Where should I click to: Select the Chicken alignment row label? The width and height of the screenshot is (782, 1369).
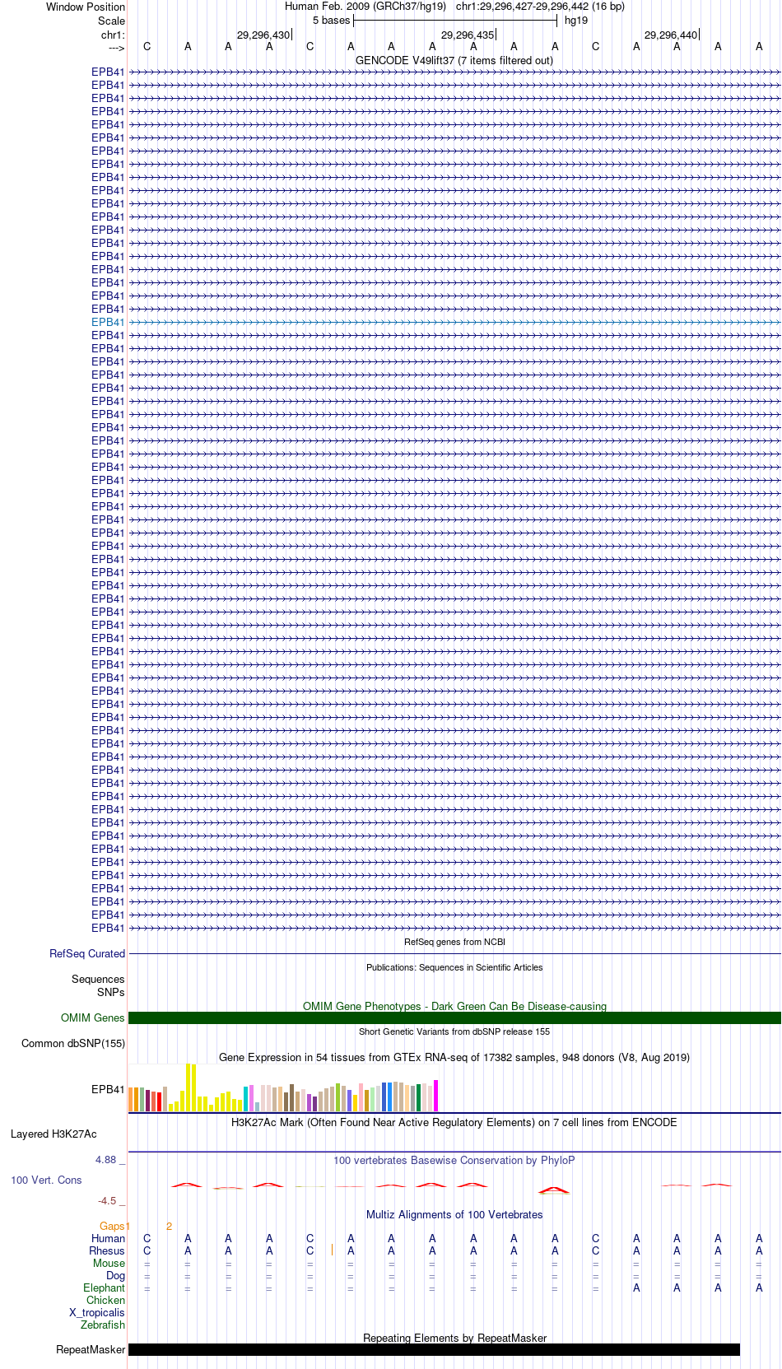point(105,1300)
